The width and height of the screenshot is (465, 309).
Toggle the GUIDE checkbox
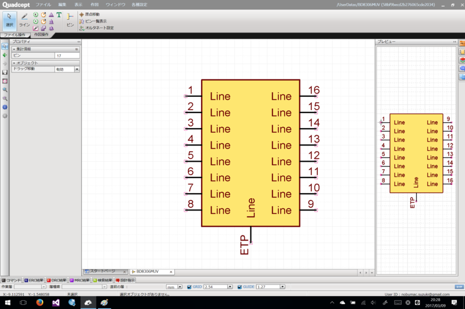click(239, 287)
